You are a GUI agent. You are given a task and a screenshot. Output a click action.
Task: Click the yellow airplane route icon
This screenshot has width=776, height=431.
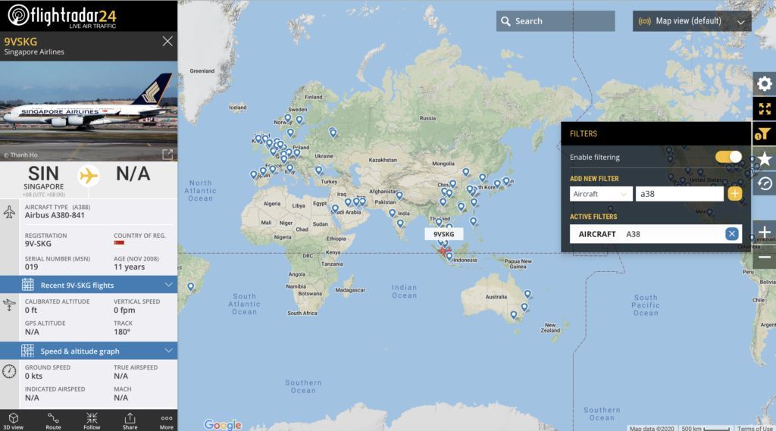pyautogui.click(x=89, y=175)
